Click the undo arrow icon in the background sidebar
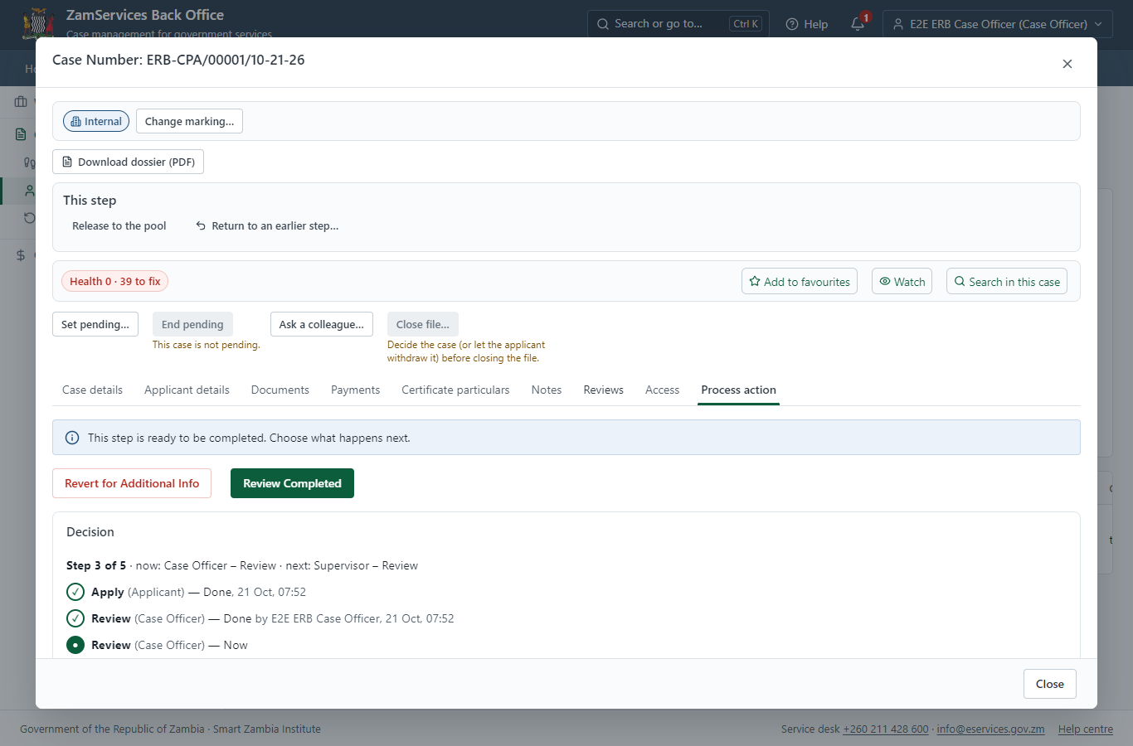 [x=30, y=218]
